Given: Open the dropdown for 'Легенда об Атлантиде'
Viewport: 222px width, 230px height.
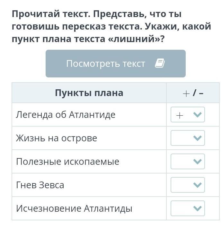Looking at the screenshot, I should 188,115.
